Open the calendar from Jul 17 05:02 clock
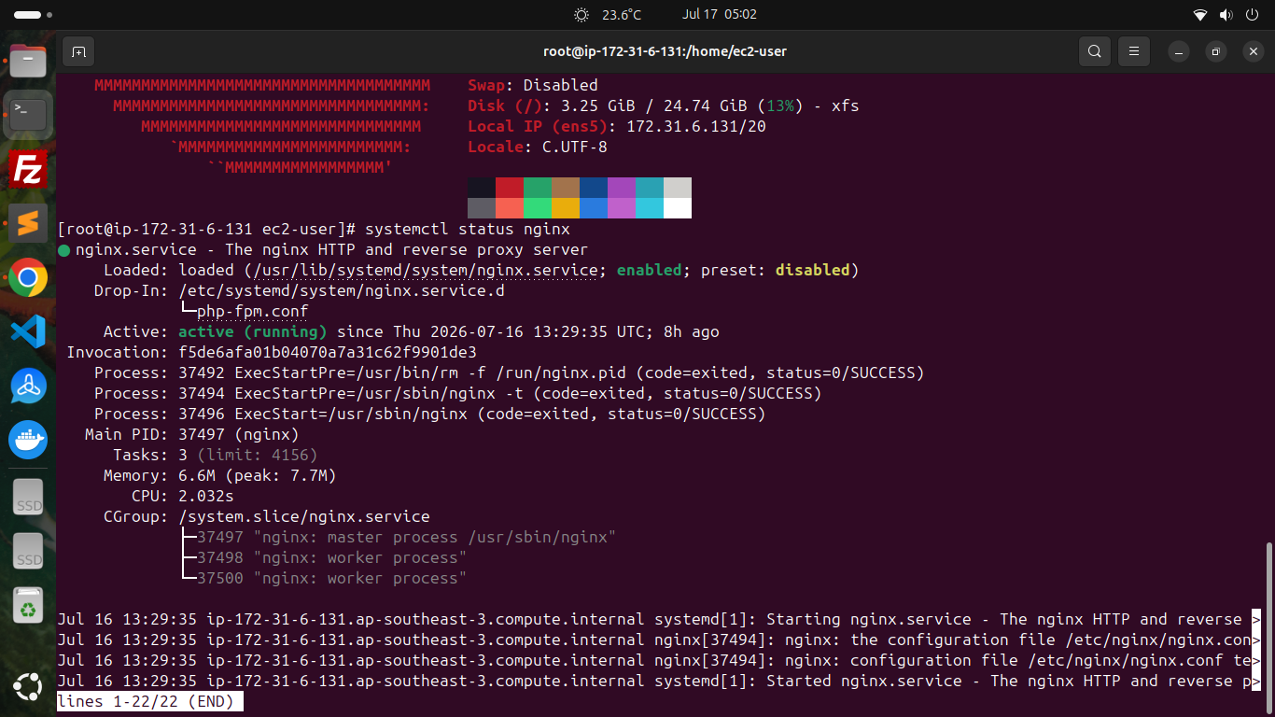The height and width of the screenshot is (717, 1275). [x=719, y=15]
